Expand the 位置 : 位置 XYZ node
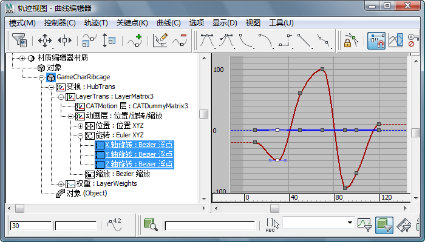 point(81,126)
